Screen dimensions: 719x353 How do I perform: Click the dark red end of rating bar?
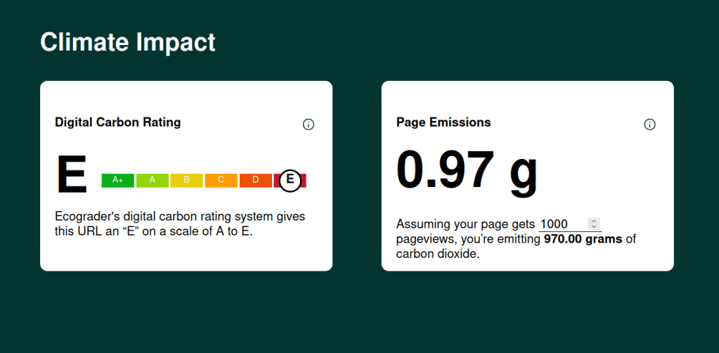[304, 180]
